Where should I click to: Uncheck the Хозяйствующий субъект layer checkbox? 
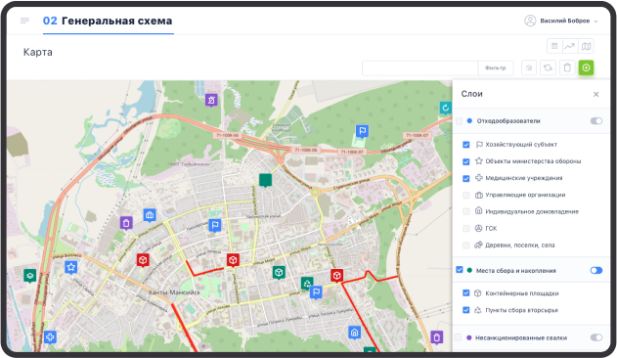[466, 145]
